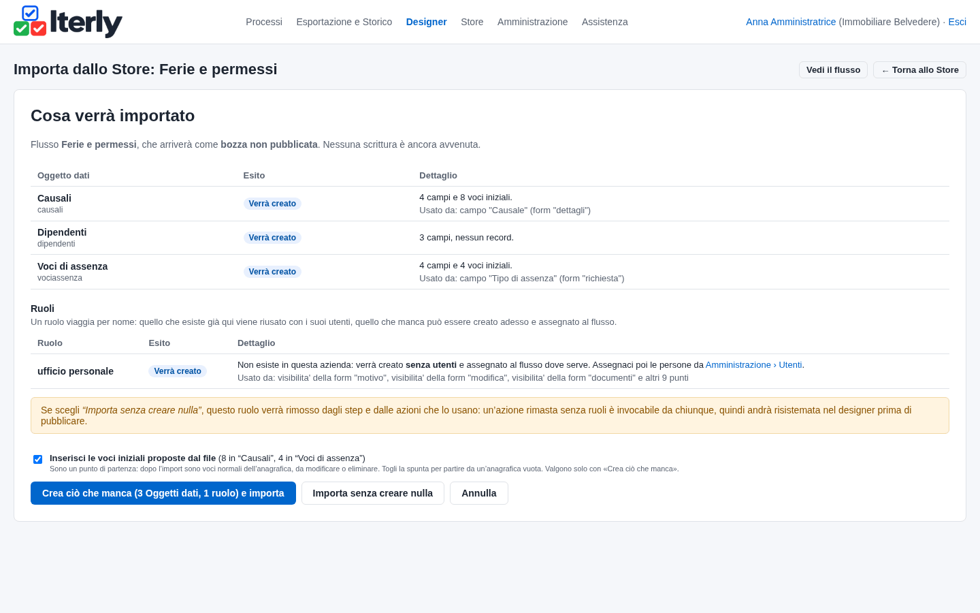Click the Cosa verrà importato heading
The width and height of the screenshot is (980, 613).
pyautogui.click(x=113, y=116)
